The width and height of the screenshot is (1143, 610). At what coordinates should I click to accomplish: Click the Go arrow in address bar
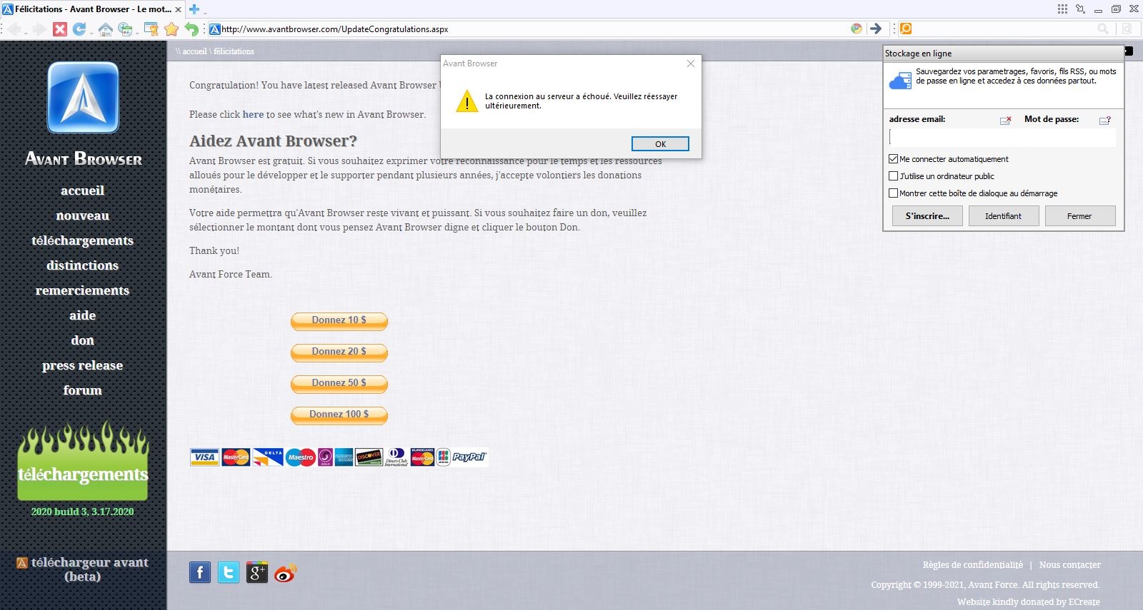coord(875,29)
